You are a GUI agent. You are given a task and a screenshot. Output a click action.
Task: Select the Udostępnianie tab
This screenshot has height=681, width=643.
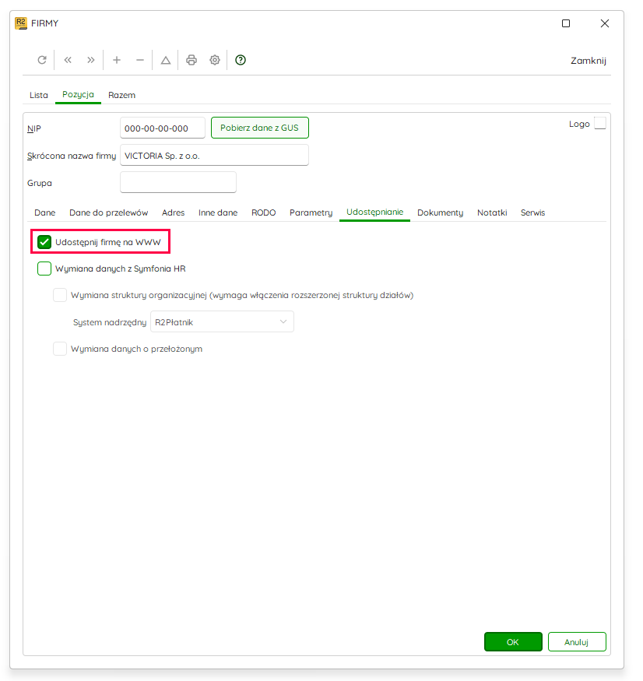(x=374, y=212)
